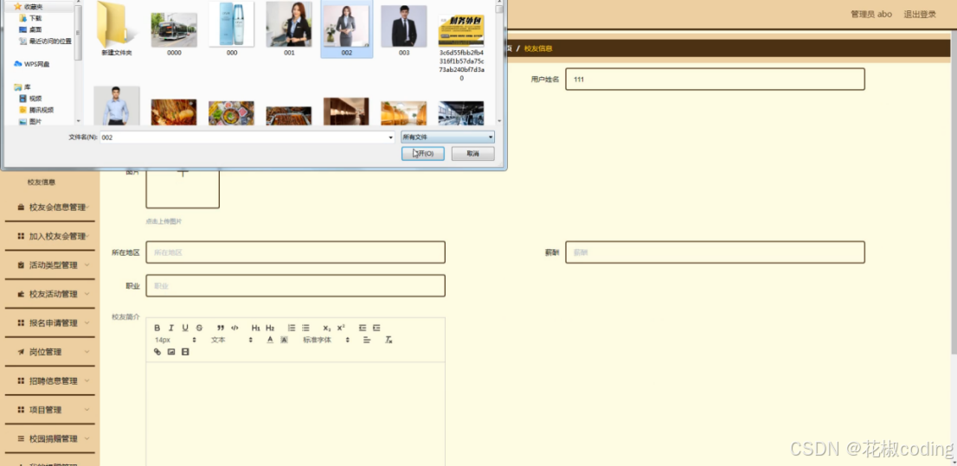
Task: Pick a font color with the A icon
Action: (270, 340)
